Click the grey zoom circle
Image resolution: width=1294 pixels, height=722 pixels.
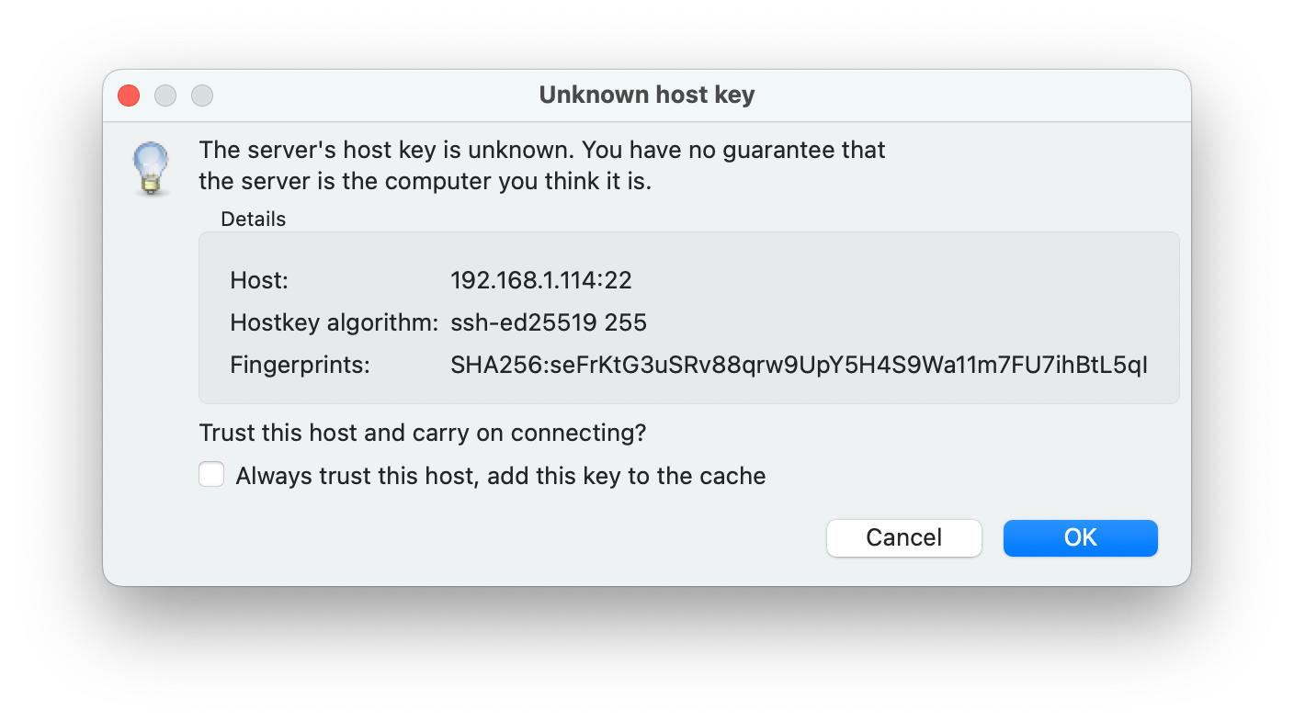[201, 95]
